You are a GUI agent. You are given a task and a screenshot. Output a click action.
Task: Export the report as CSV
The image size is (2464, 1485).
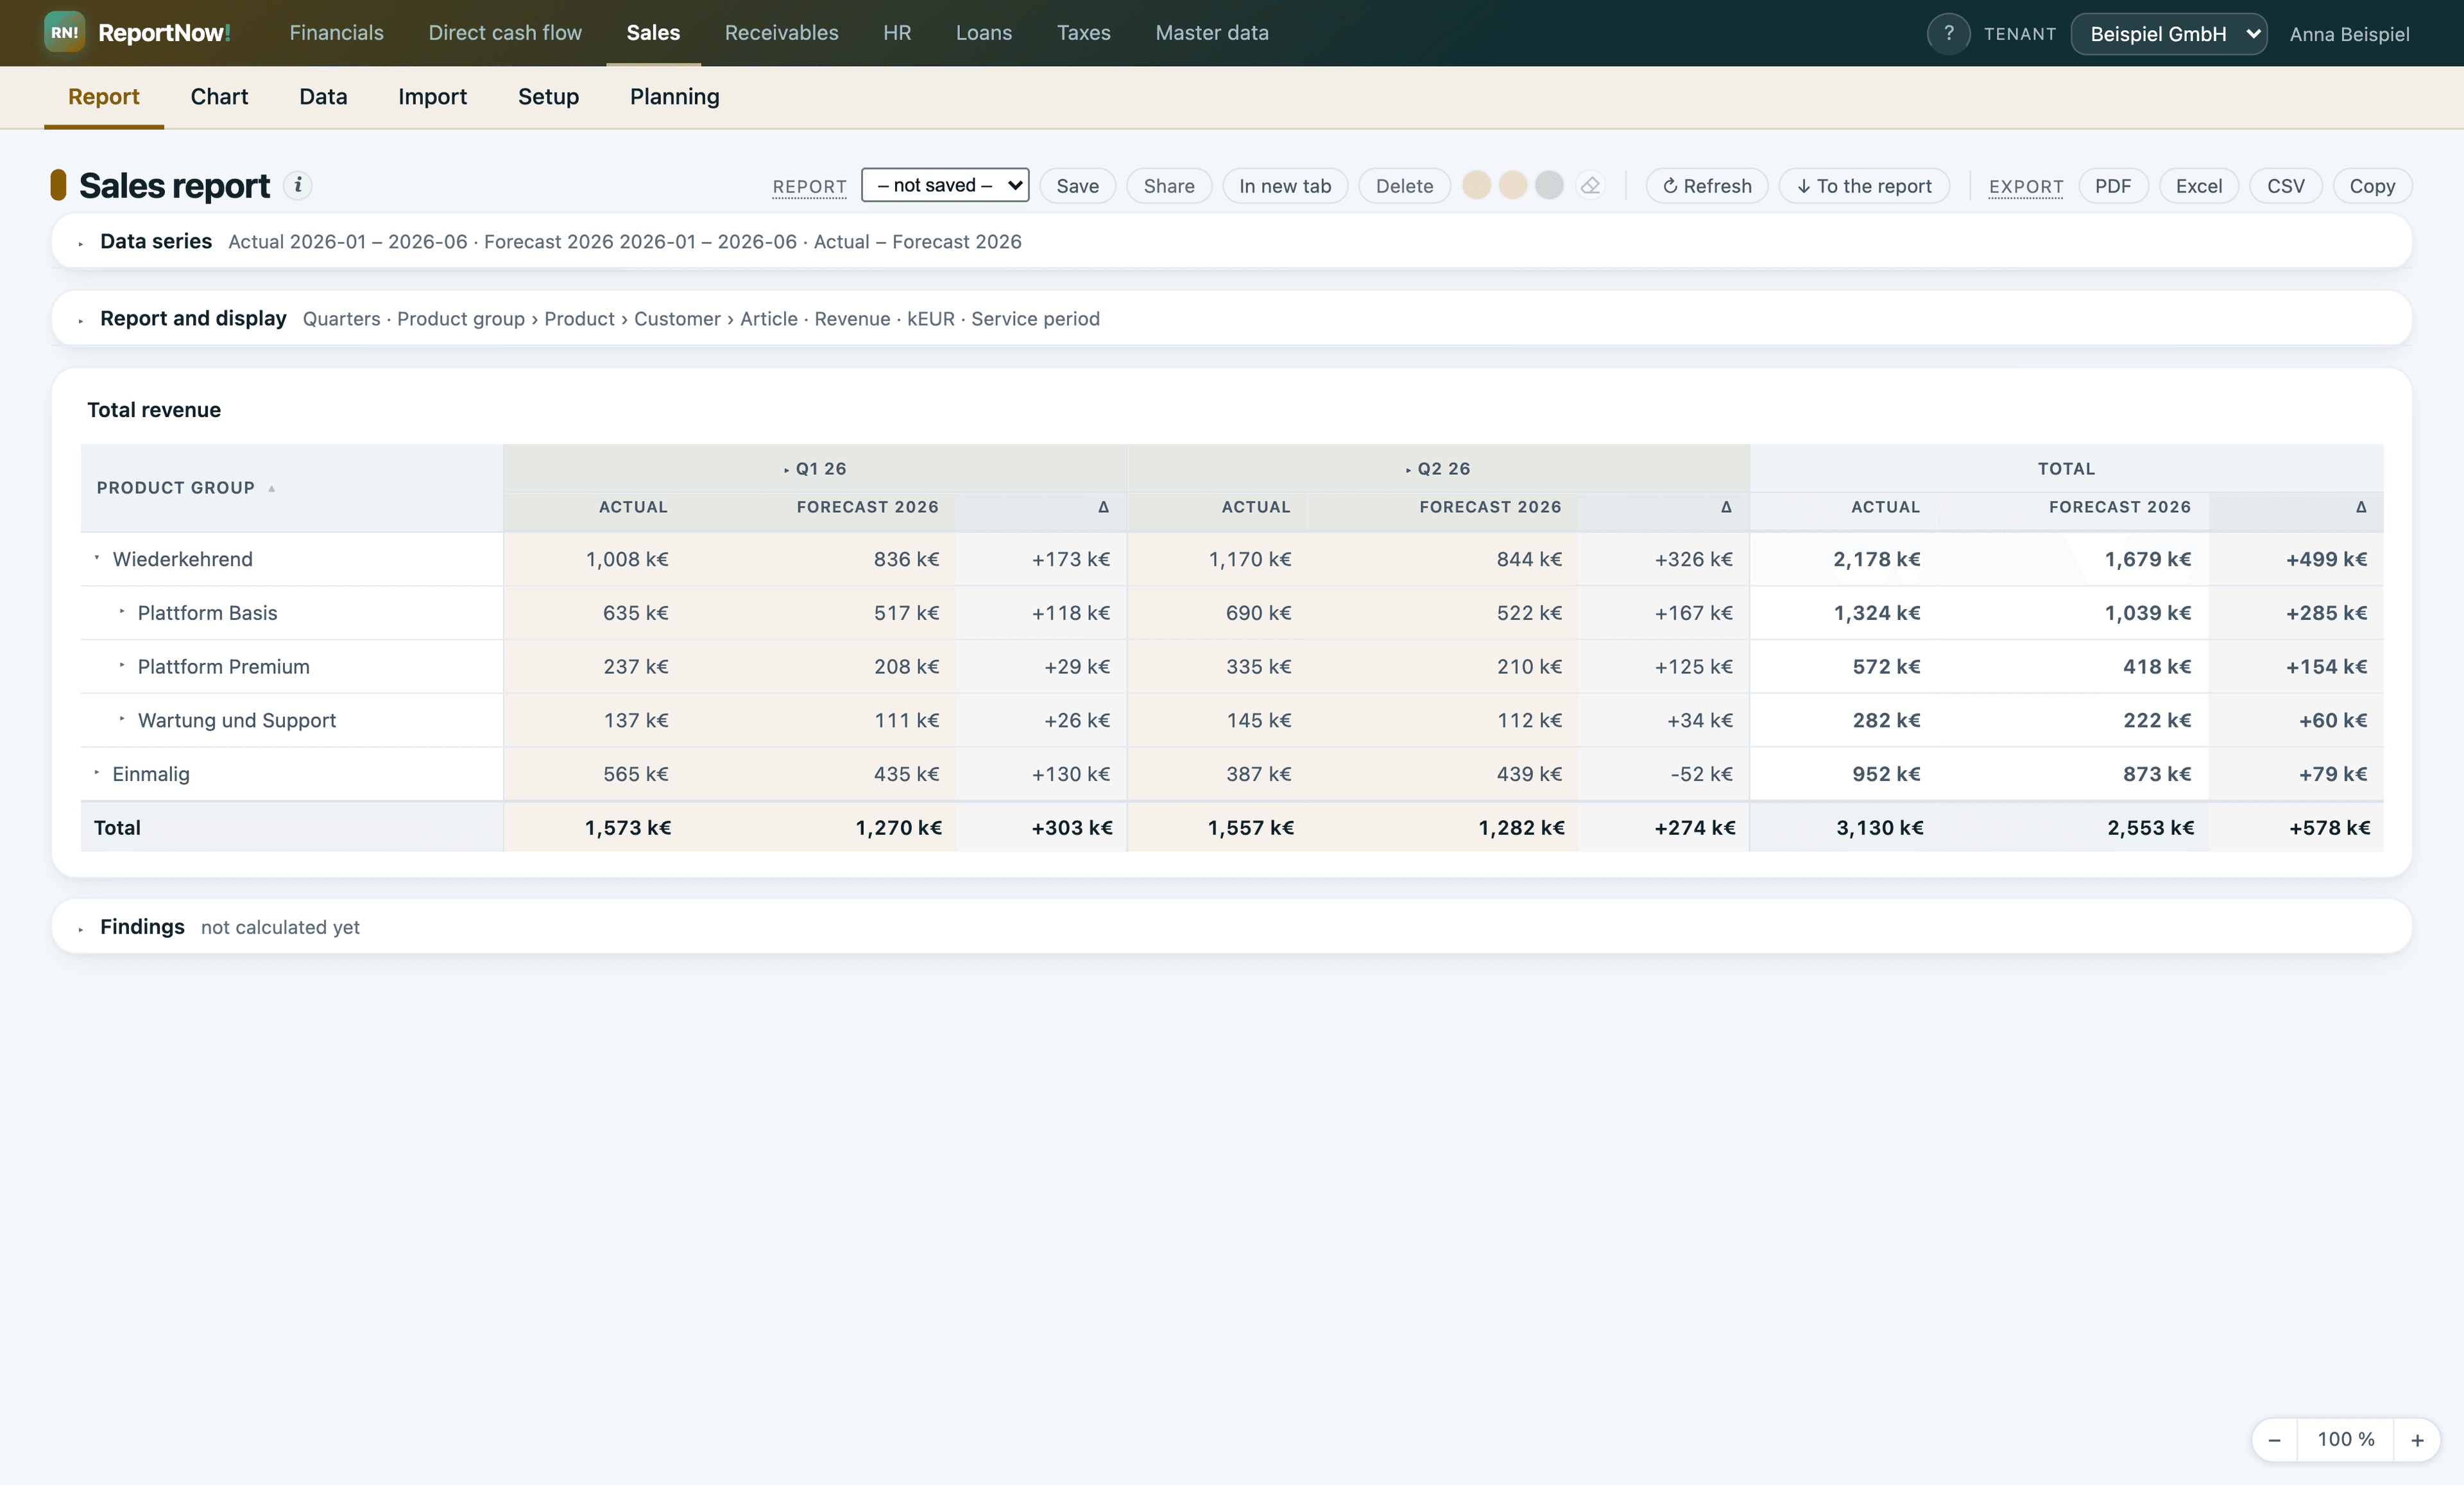pyautogui.click(x=2286, y=186)
